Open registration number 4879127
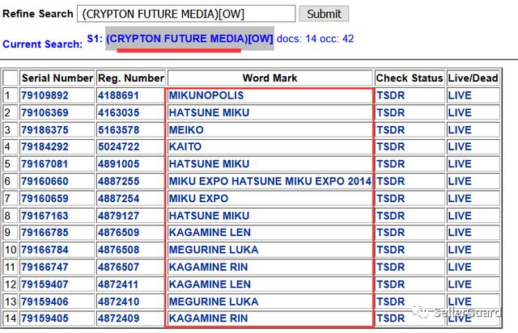Screen dimensions: 518x333 tap(119, 216)
